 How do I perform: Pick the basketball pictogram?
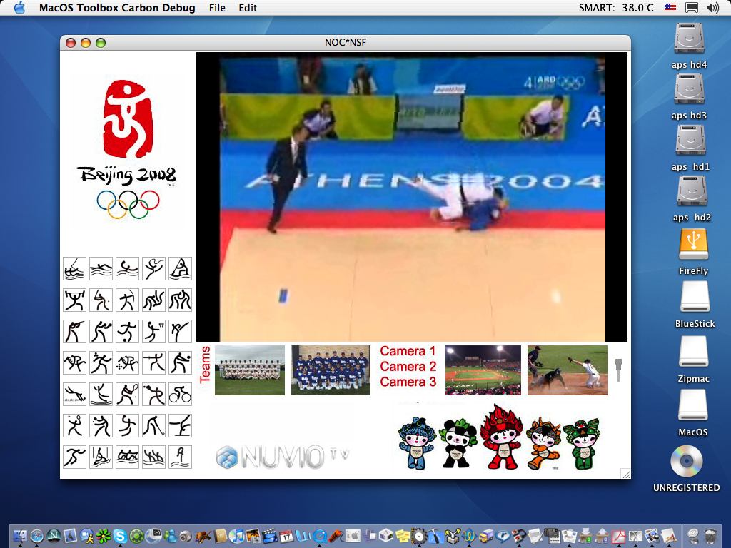(154, 331)
